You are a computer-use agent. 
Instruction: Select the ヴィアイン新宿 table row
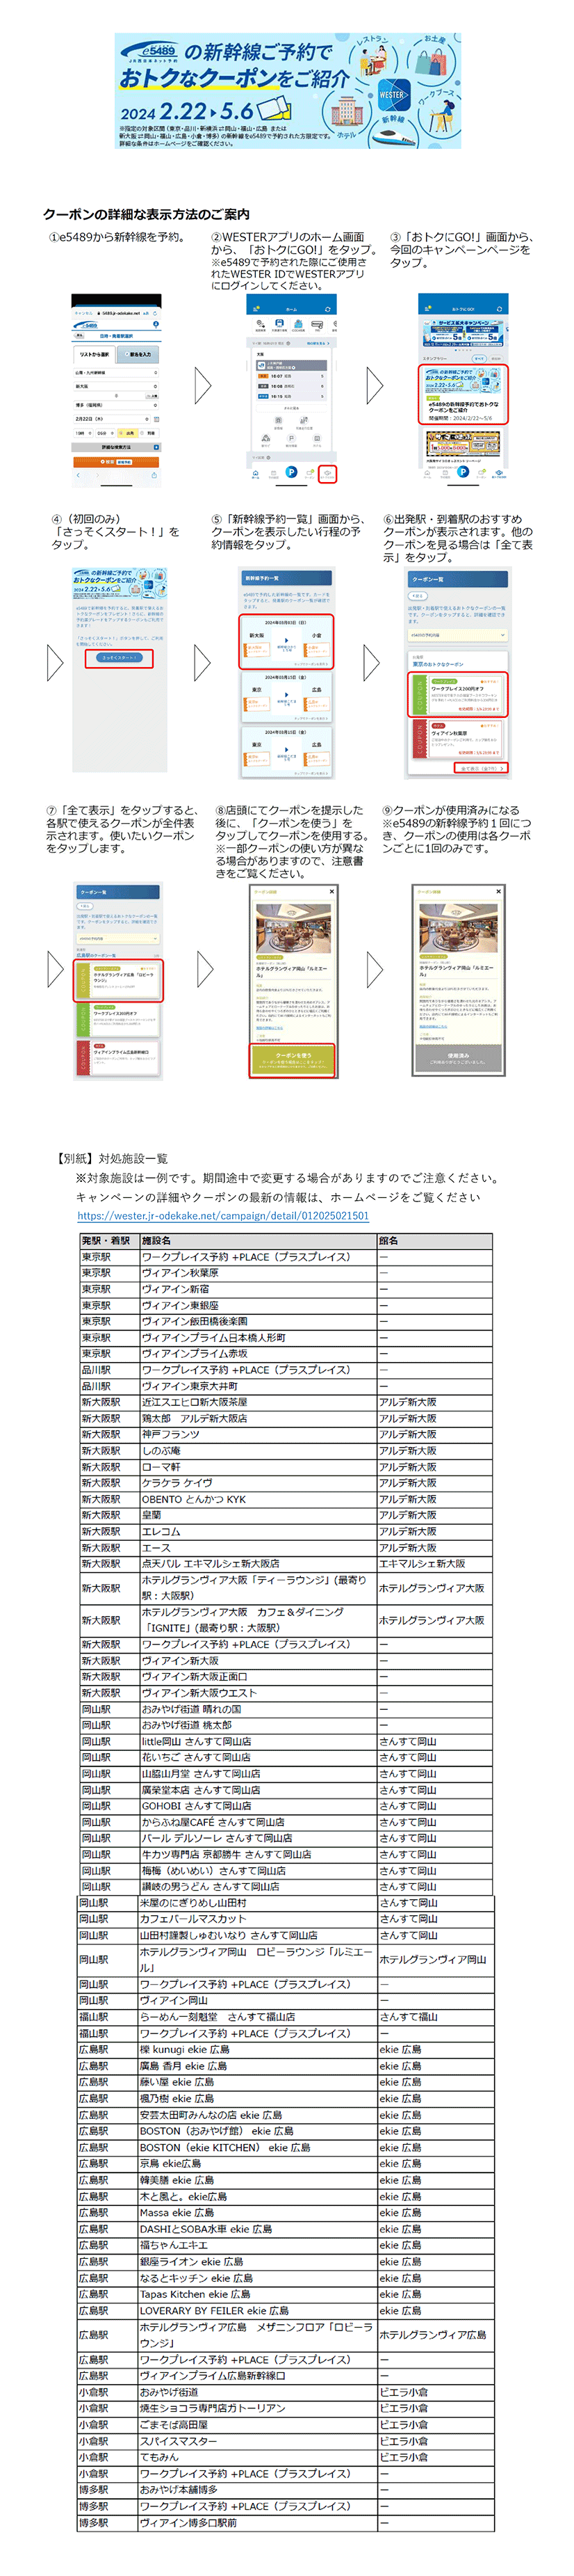[286, 1289]
